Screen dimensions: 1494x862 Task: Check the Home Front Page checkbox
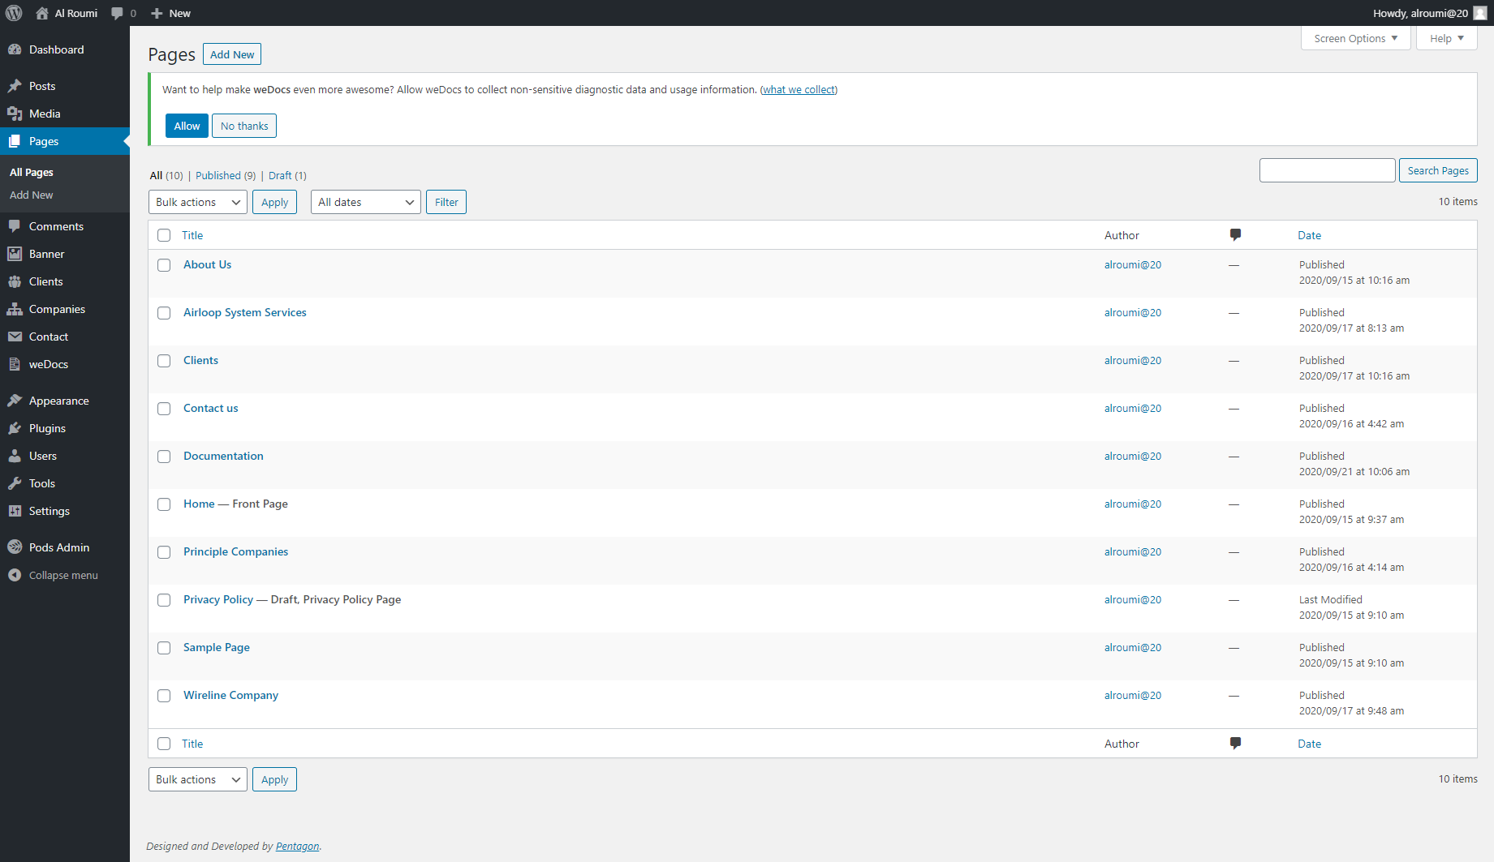click(x=164, y=504)
